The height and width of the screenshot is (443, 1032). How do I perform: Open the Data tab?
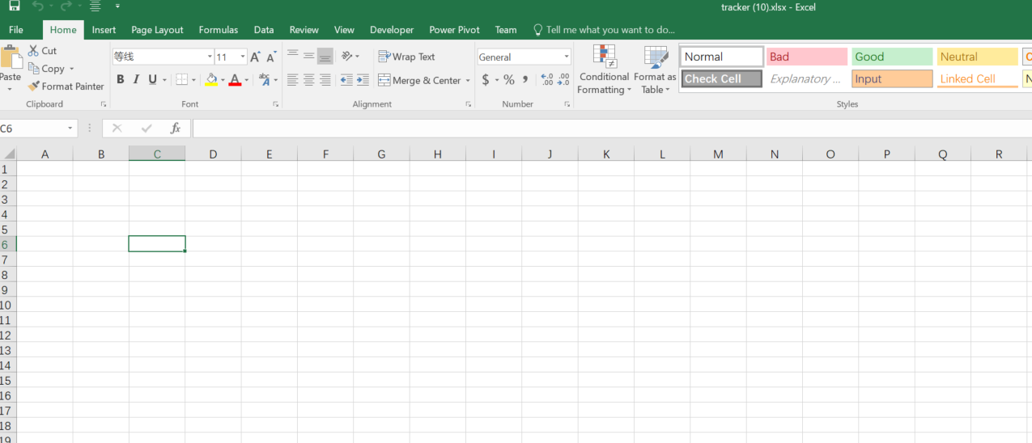pos(264,30)
